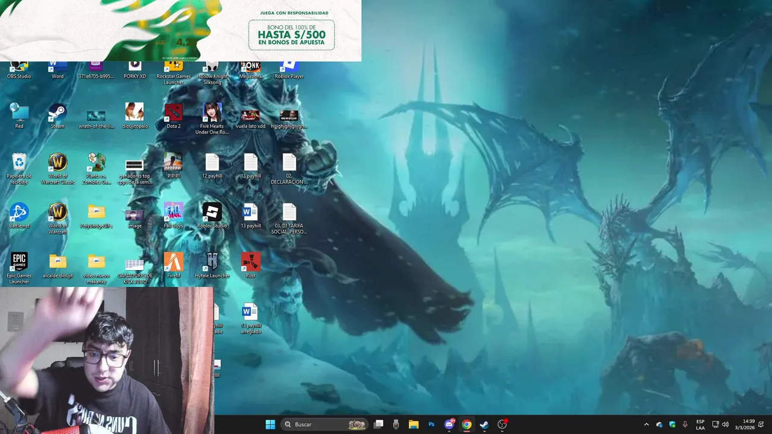
Task: Launch Photoshop from the taskbar
Action: (431, 424)
